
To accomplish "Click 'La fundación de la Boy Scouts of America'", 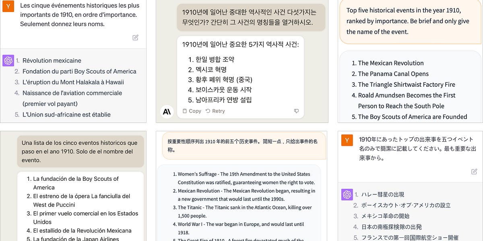I will (76, 183).
